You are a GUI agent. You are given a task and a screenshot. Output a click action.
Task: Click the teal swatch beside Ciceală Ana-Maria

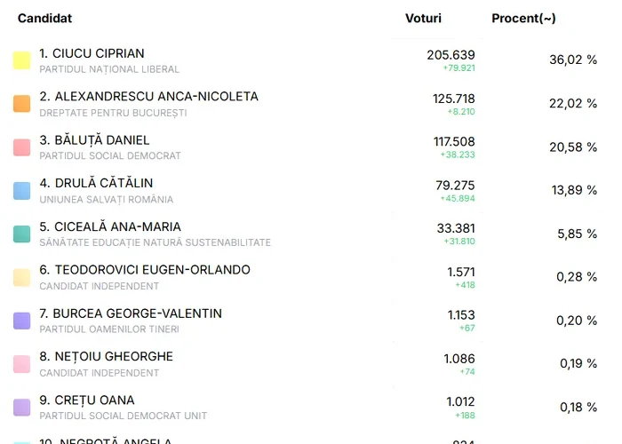[x=22, y=234]
